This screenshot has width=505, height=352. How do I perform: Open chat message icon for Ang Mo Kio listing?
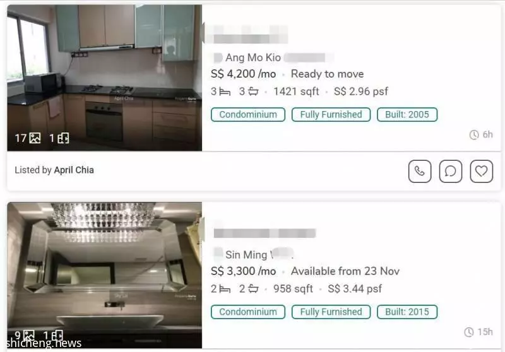tap(451, 171)
